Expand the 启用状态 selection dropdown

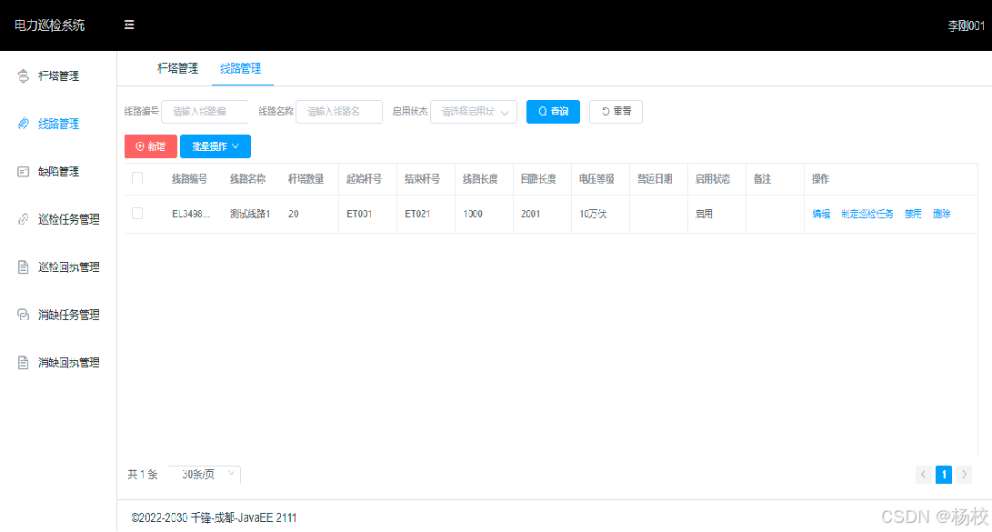[x=473, y=111]
